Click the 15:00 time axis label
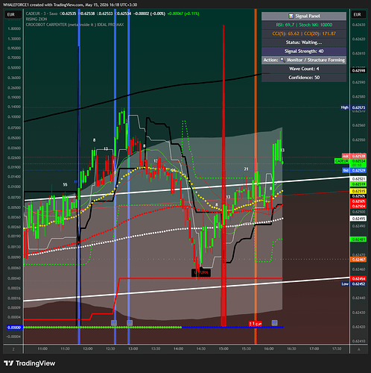Viewport: 371px width, 373px height. coord(223,348)
